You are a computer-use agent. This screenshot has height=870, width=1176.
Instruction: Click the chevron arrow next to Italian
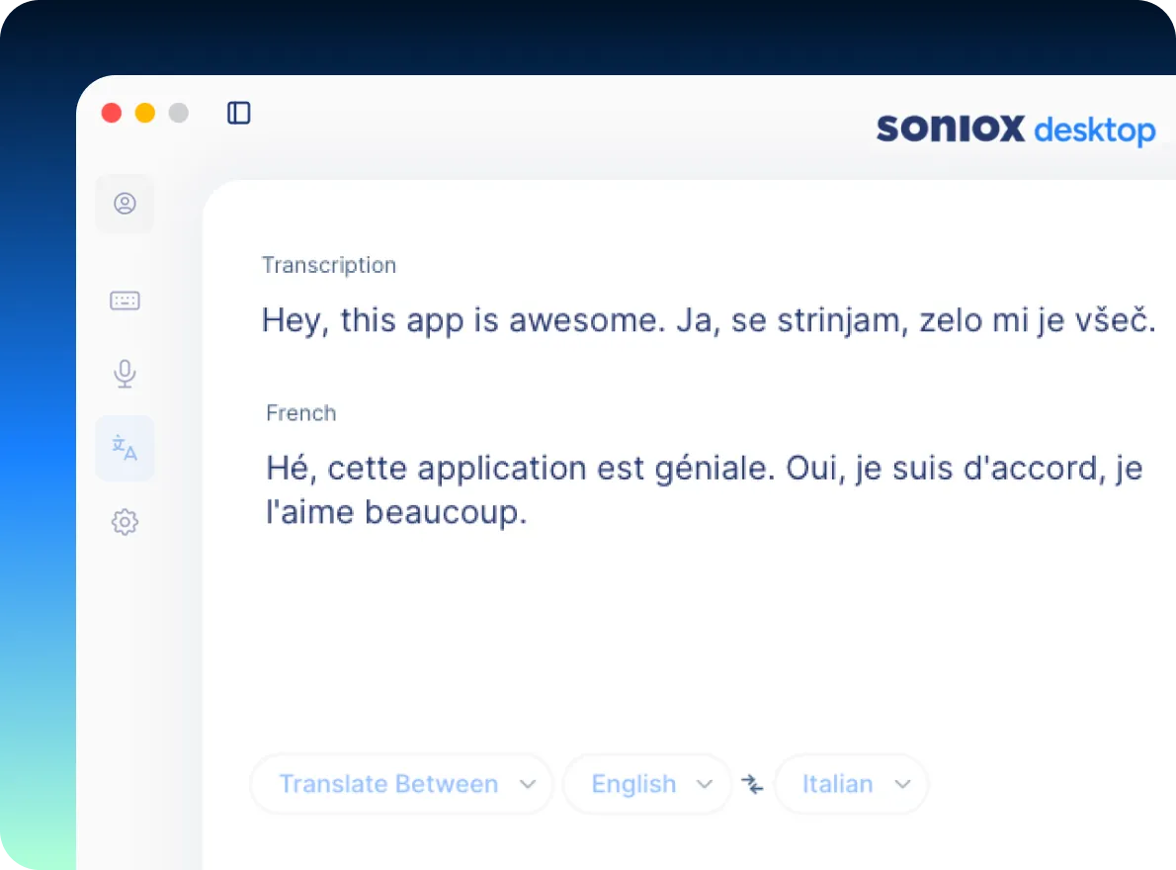(901, 784)
